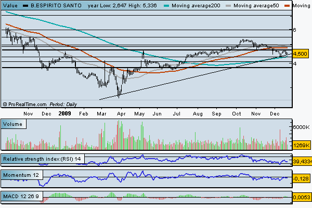
Task: Click the Jul label on the time axis
Action: click(176, 114)
